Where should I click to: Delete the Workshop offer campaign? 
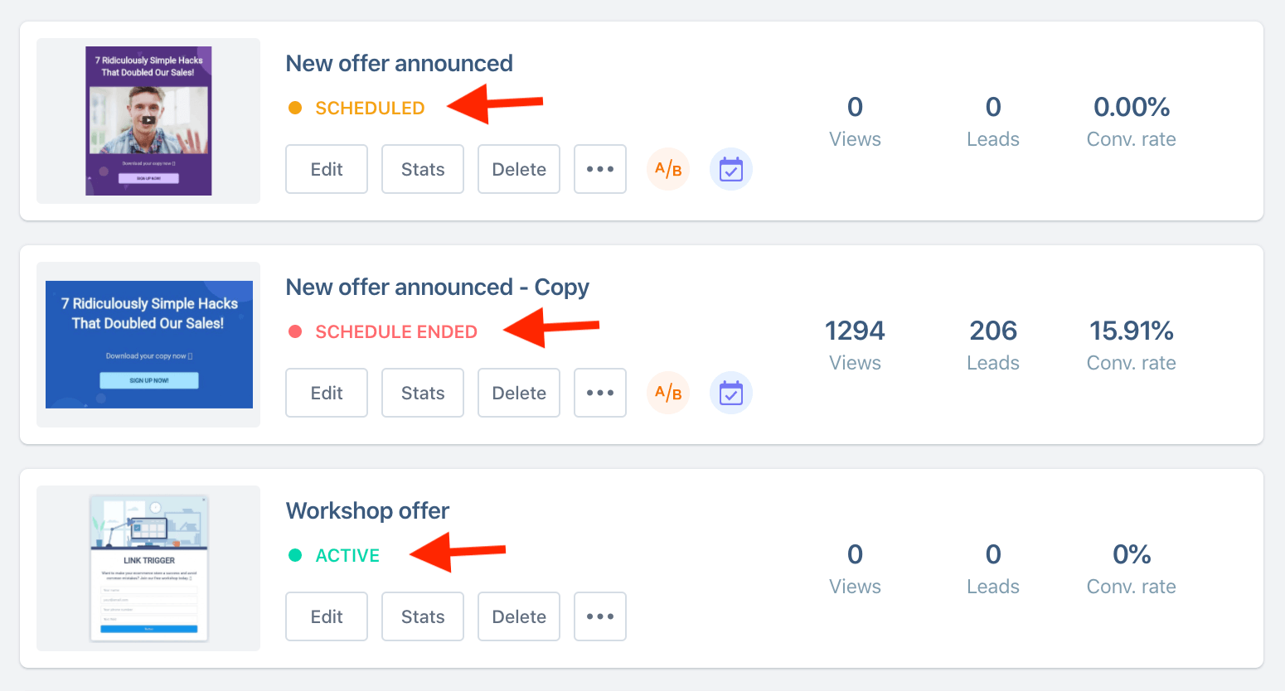519,616
